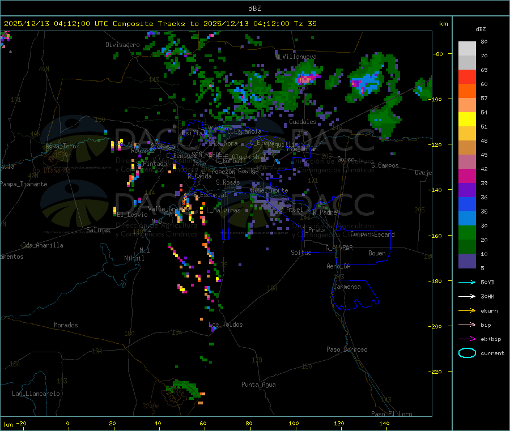
Task: Click the S_Rosas label
Action: pyautogui.click(x=228, y=182)
